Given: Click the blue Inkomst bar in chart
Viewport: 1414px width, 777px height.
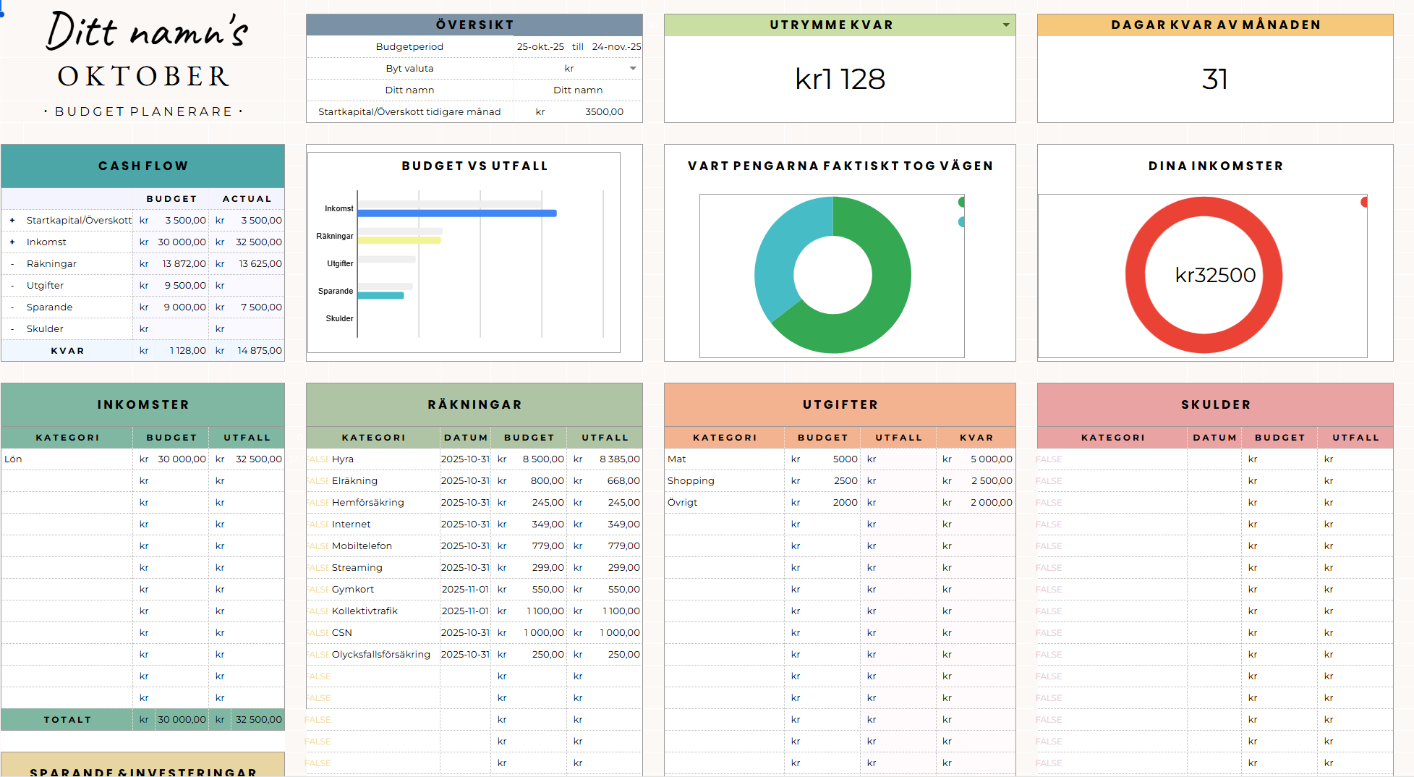Looking at the screenshot, I should click(456, 213).
